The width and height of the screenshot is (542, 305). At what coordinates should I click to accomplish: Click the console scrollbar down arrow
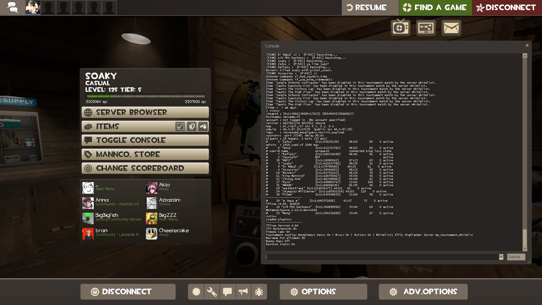525,249
